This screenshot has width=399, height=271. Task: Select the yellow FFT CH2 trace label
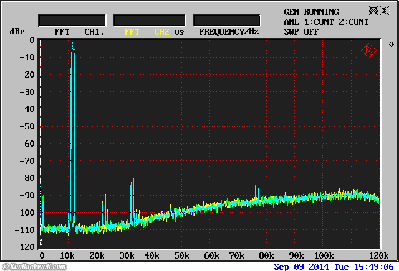pos(147,31)
